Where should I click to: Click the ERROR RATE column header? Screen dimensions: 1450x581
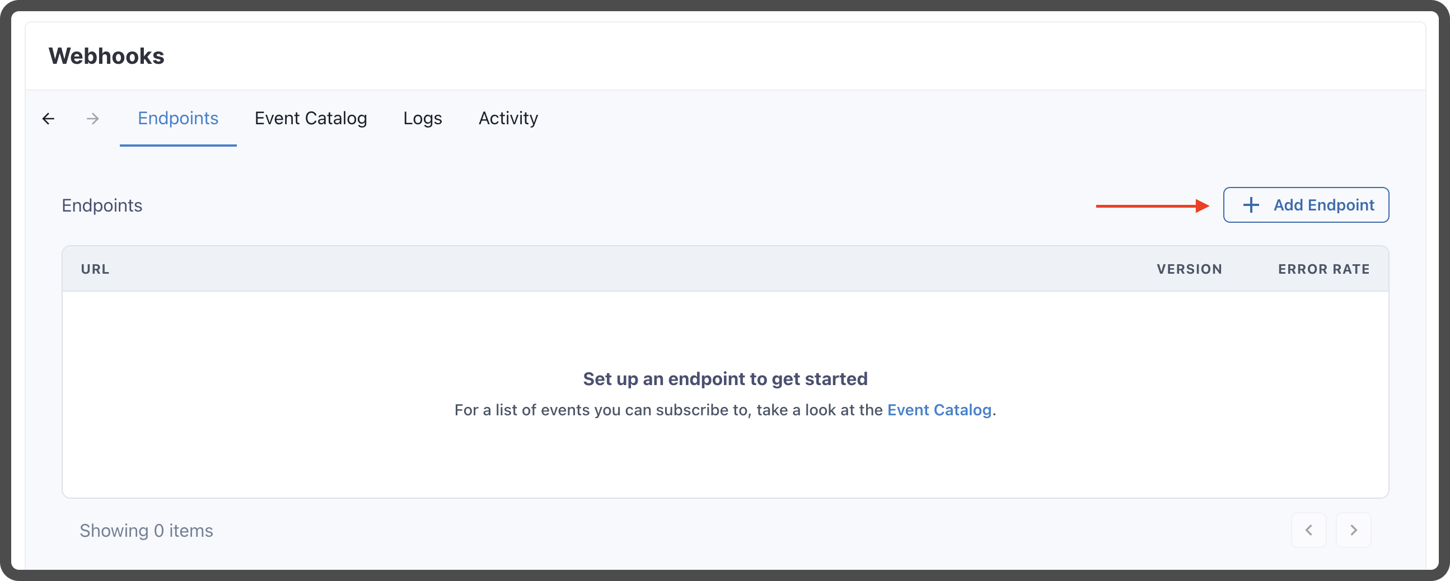(1324, 269)
